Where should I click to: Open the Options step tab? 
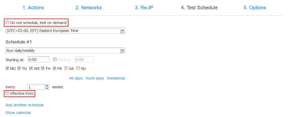[x=255, y=8]
